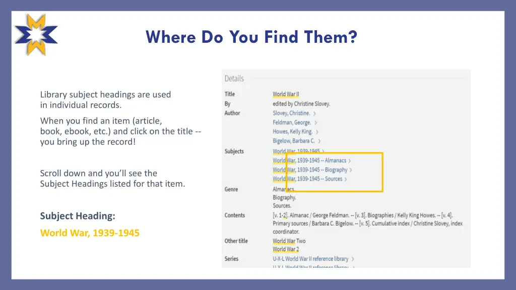Click the other title World War Two
The image size is (516, 290).
click(289, 241)
